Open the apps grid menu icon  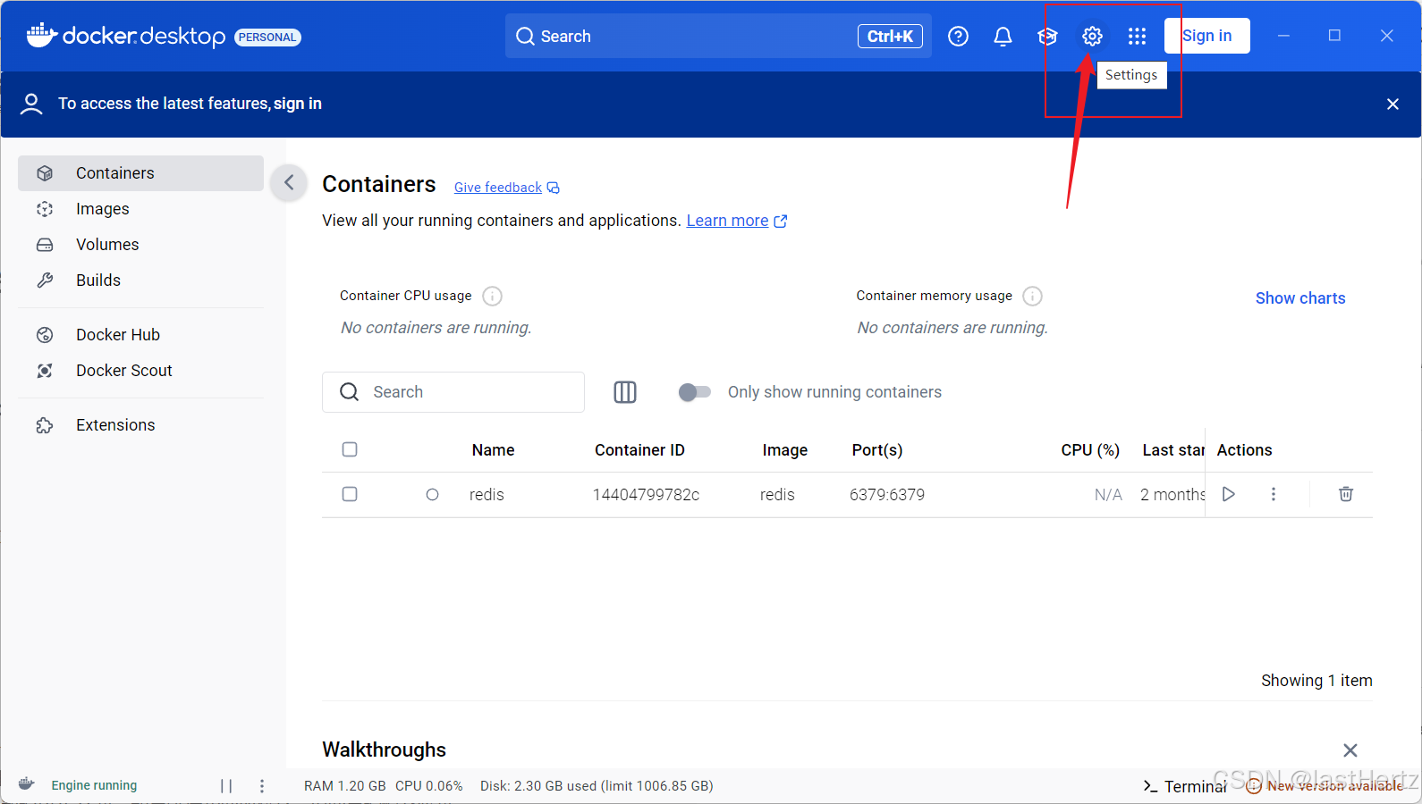click(x=1137, y=37)
